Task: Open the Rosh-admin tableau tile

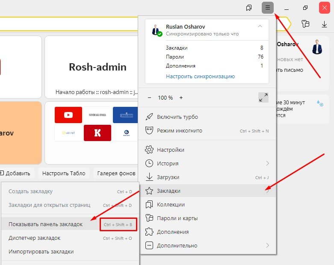Action: click(92, 67)
